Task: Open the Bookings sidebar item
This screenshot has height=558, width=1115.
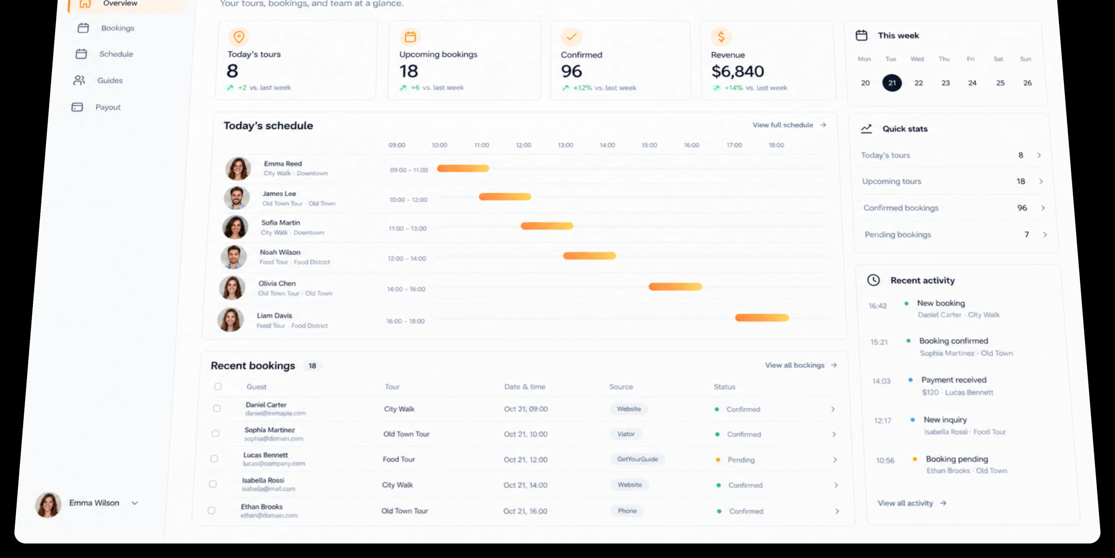Action: coord(106,28)
